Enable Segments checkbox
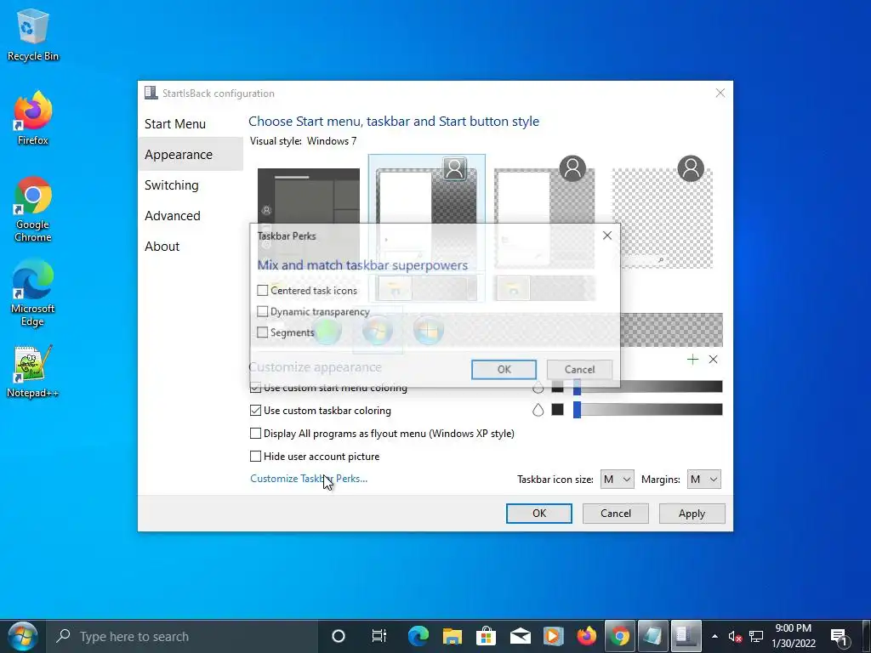Viewport: 871px width, 653px height. coord(262,332)
